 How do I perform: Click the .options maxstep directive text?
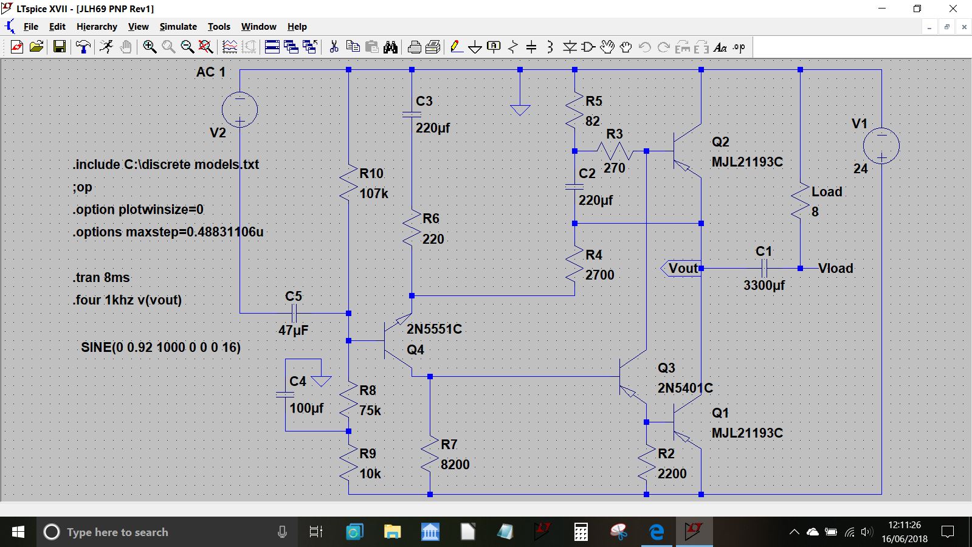[x=168, y=232]
